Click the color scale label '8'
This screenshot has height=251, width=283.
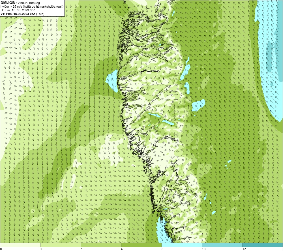163,249
